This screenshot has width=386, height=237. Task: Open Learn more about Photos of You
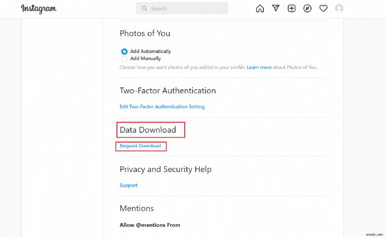259,68
